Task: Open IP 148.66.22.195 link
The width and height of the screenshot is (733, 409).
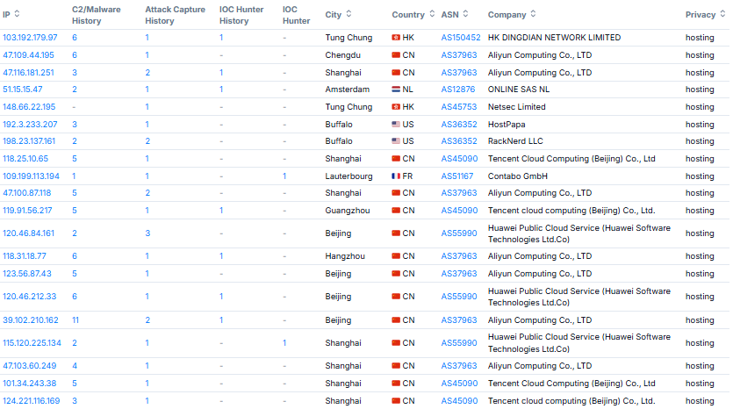Action: coord(29,107)
